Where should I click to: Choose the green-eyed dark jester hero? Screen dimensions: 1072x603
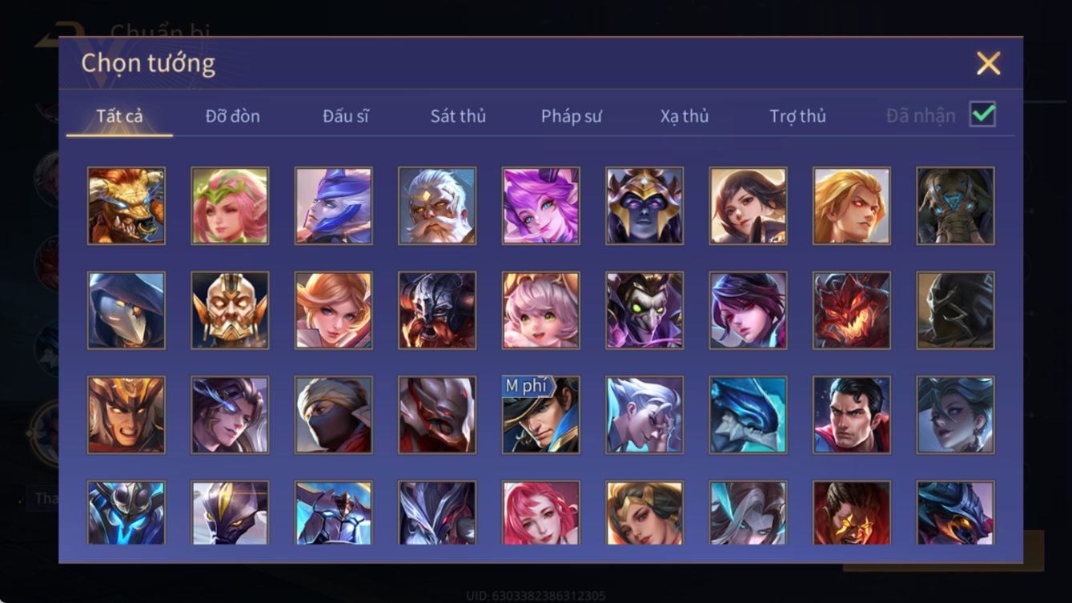pos(644,311)
